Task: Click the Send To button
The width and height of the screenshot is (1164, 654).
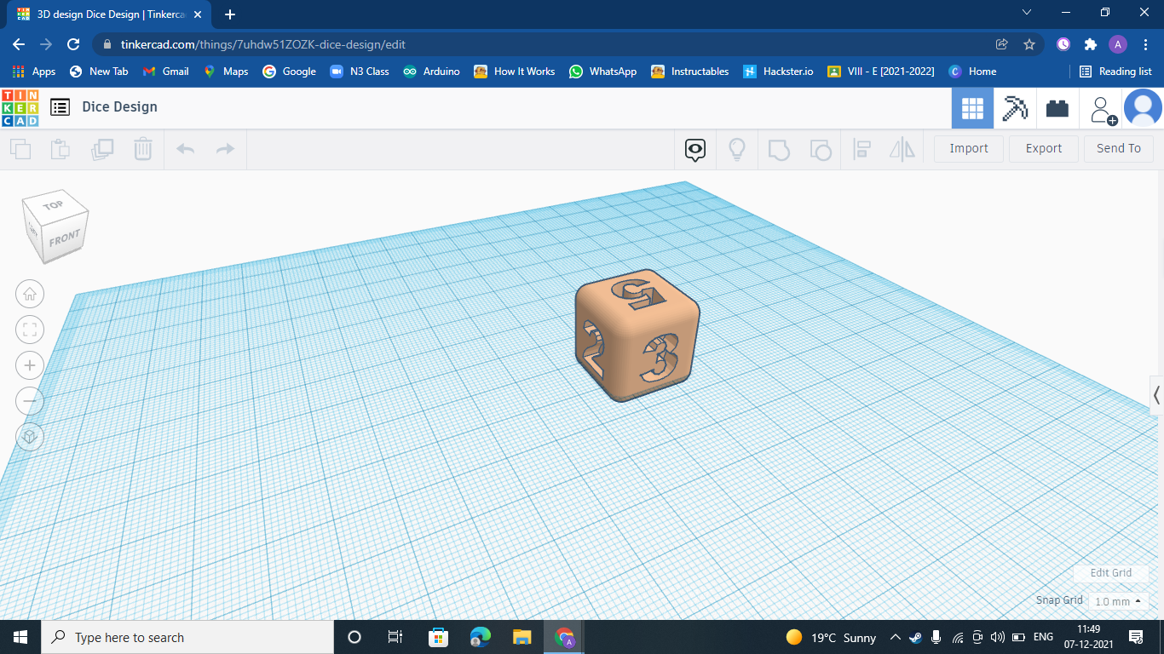Action: click(1119, 148)
